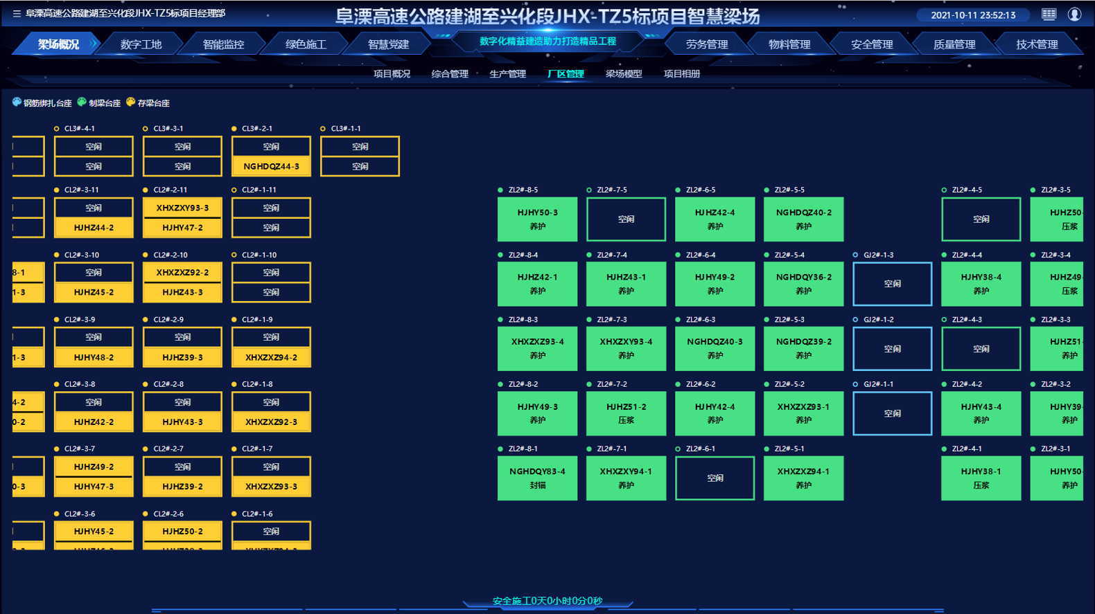Go to 梁场模型 sub-tab
Viewport: 1095px width, 614px height.
[x=623, y=74]
